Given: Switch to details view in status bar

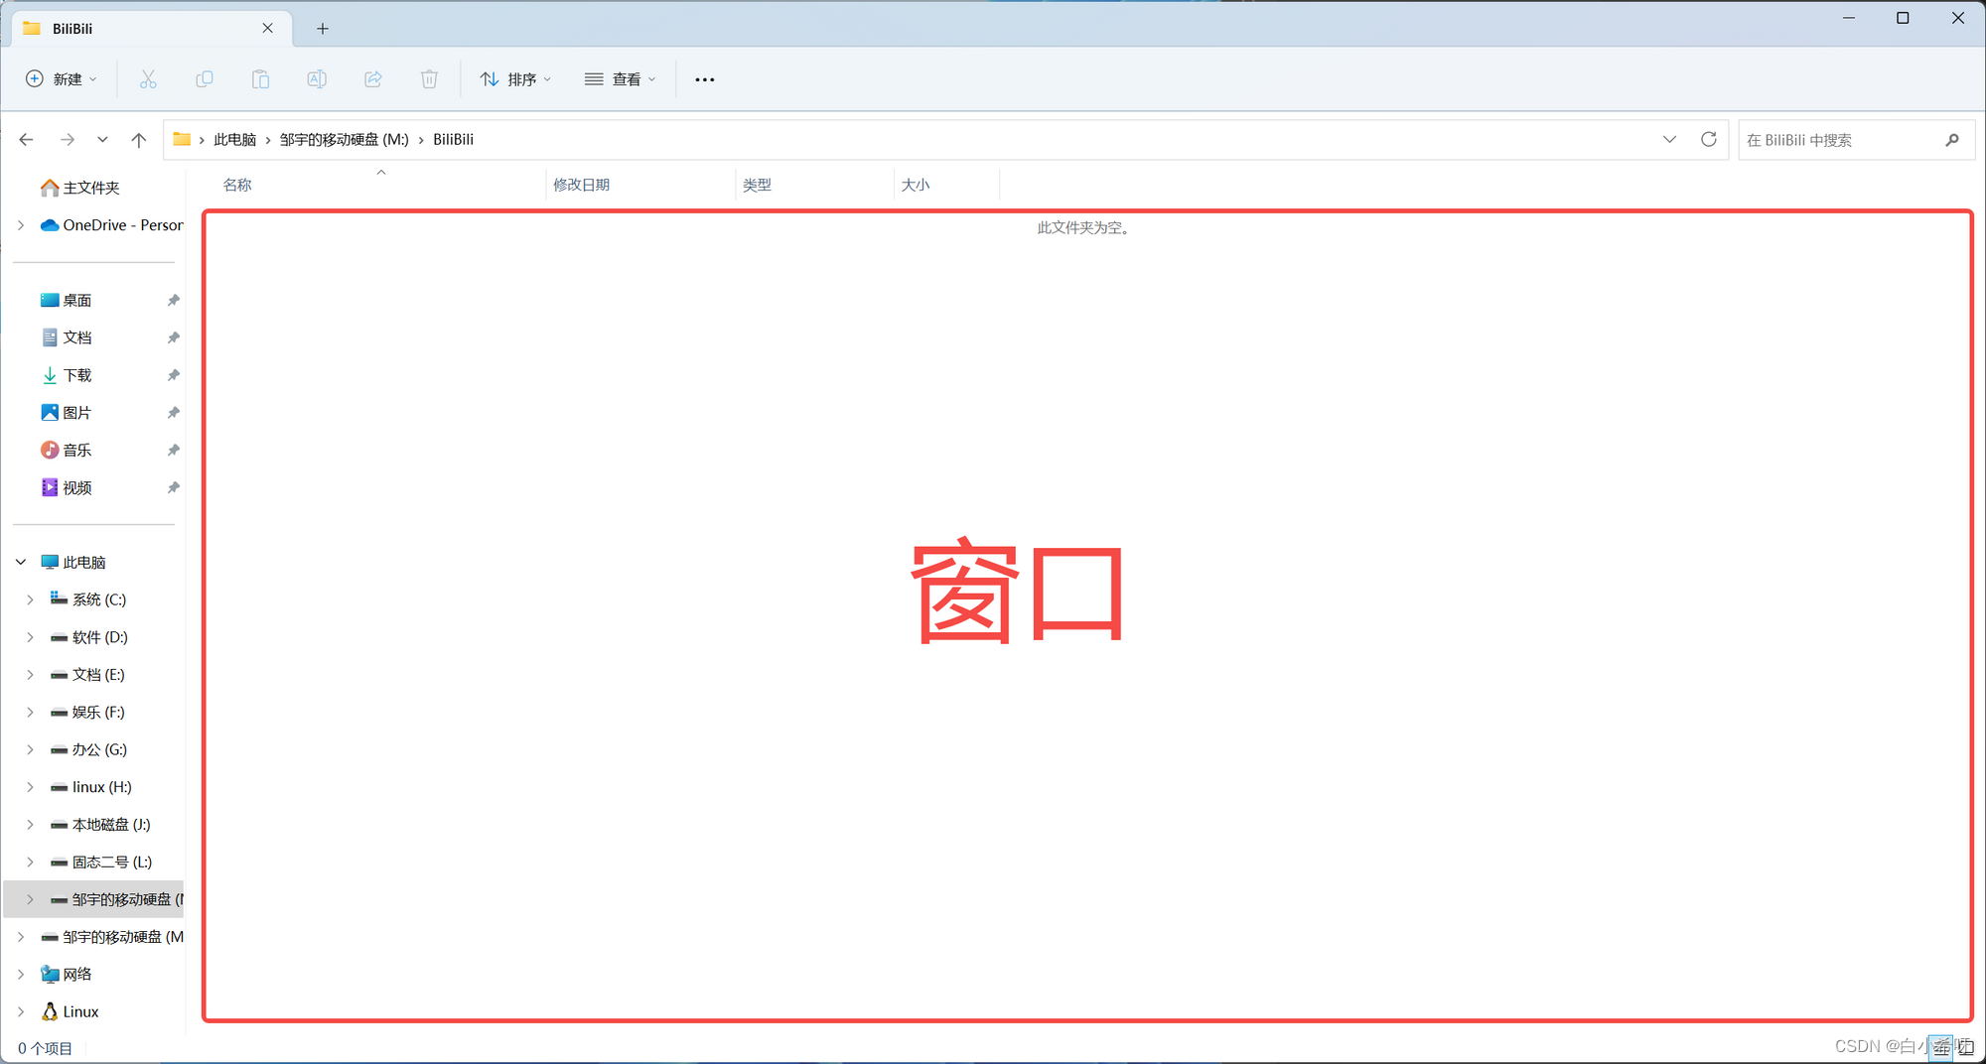Looking at the screenshot, I should tap(1940, 1047).
